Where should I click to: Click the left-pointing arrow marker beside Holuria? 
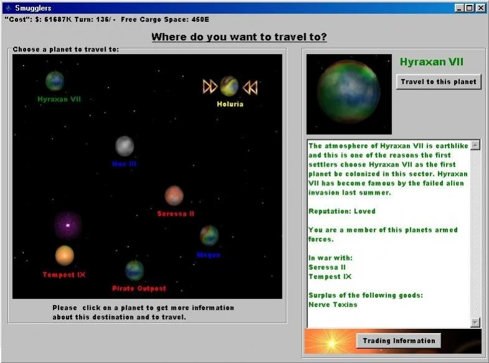[251, 87]
